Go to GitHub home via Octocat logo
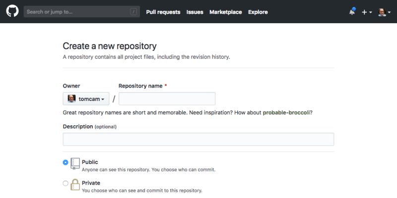Screen dimensions: 397x198 12,11
